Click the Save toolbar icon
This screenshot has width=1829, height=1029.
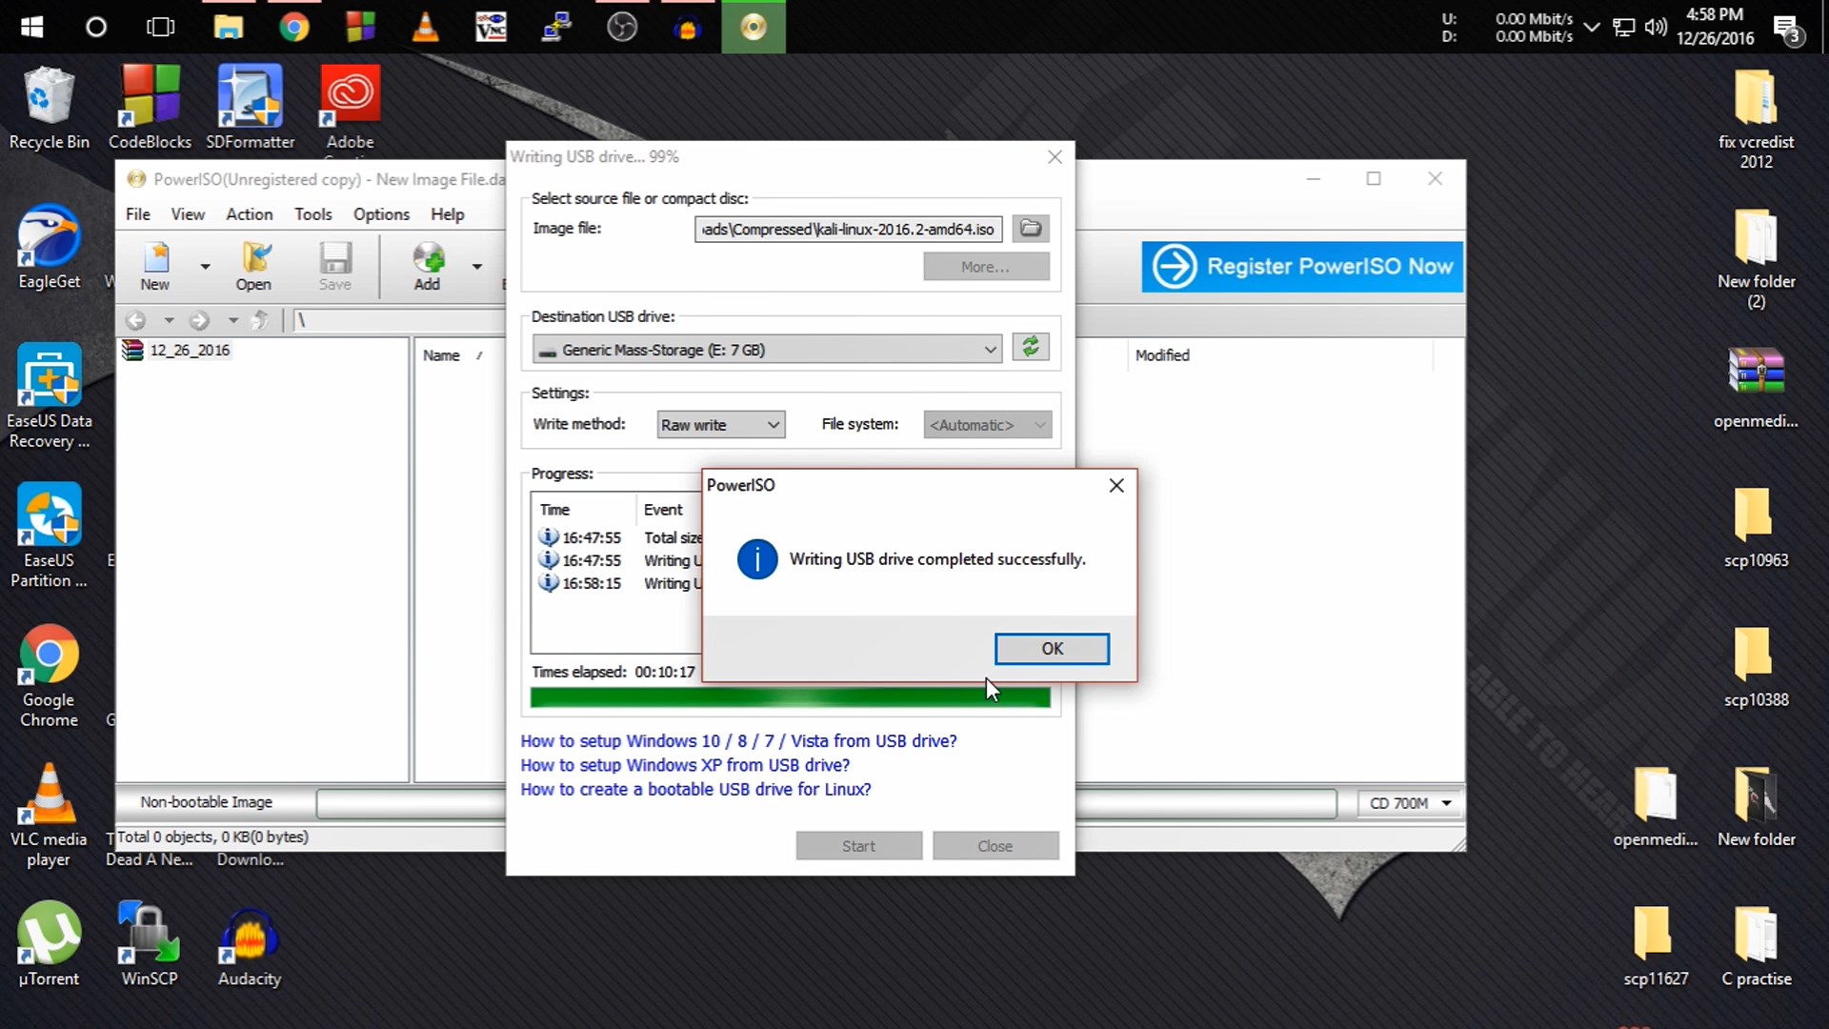(335, 266)
